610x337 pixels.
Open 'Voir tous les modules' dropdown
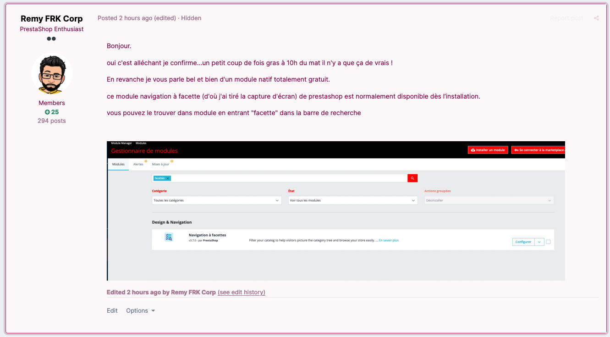[353, 200]
